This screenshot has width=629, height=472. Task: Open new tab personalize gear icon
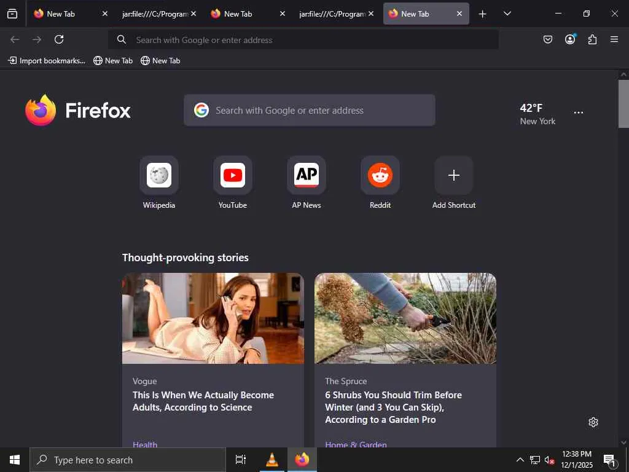click(x=593, y=422)
